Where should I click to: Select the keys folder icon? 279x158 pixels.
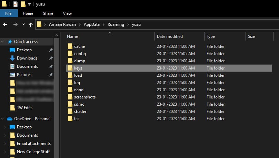point(70,68)
